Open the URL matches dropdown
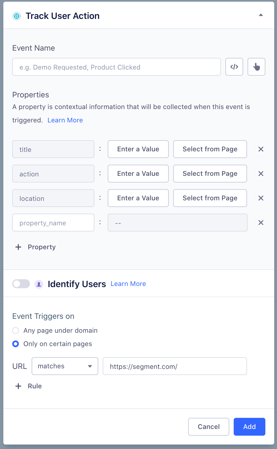Screen dimensions: 277x449 [x=65, y=366]
